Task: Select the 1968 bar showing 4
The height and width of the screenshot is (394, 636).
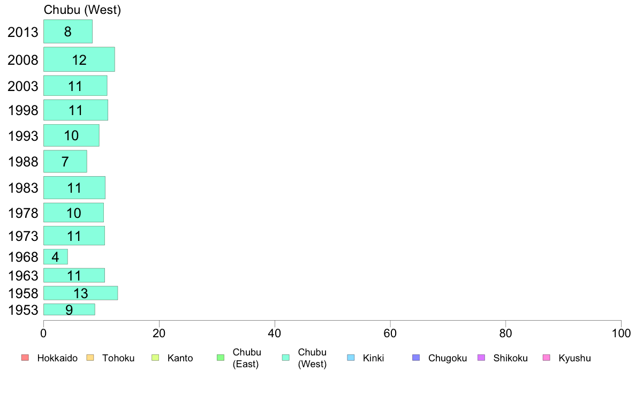Action: click(x=56, y=257)
